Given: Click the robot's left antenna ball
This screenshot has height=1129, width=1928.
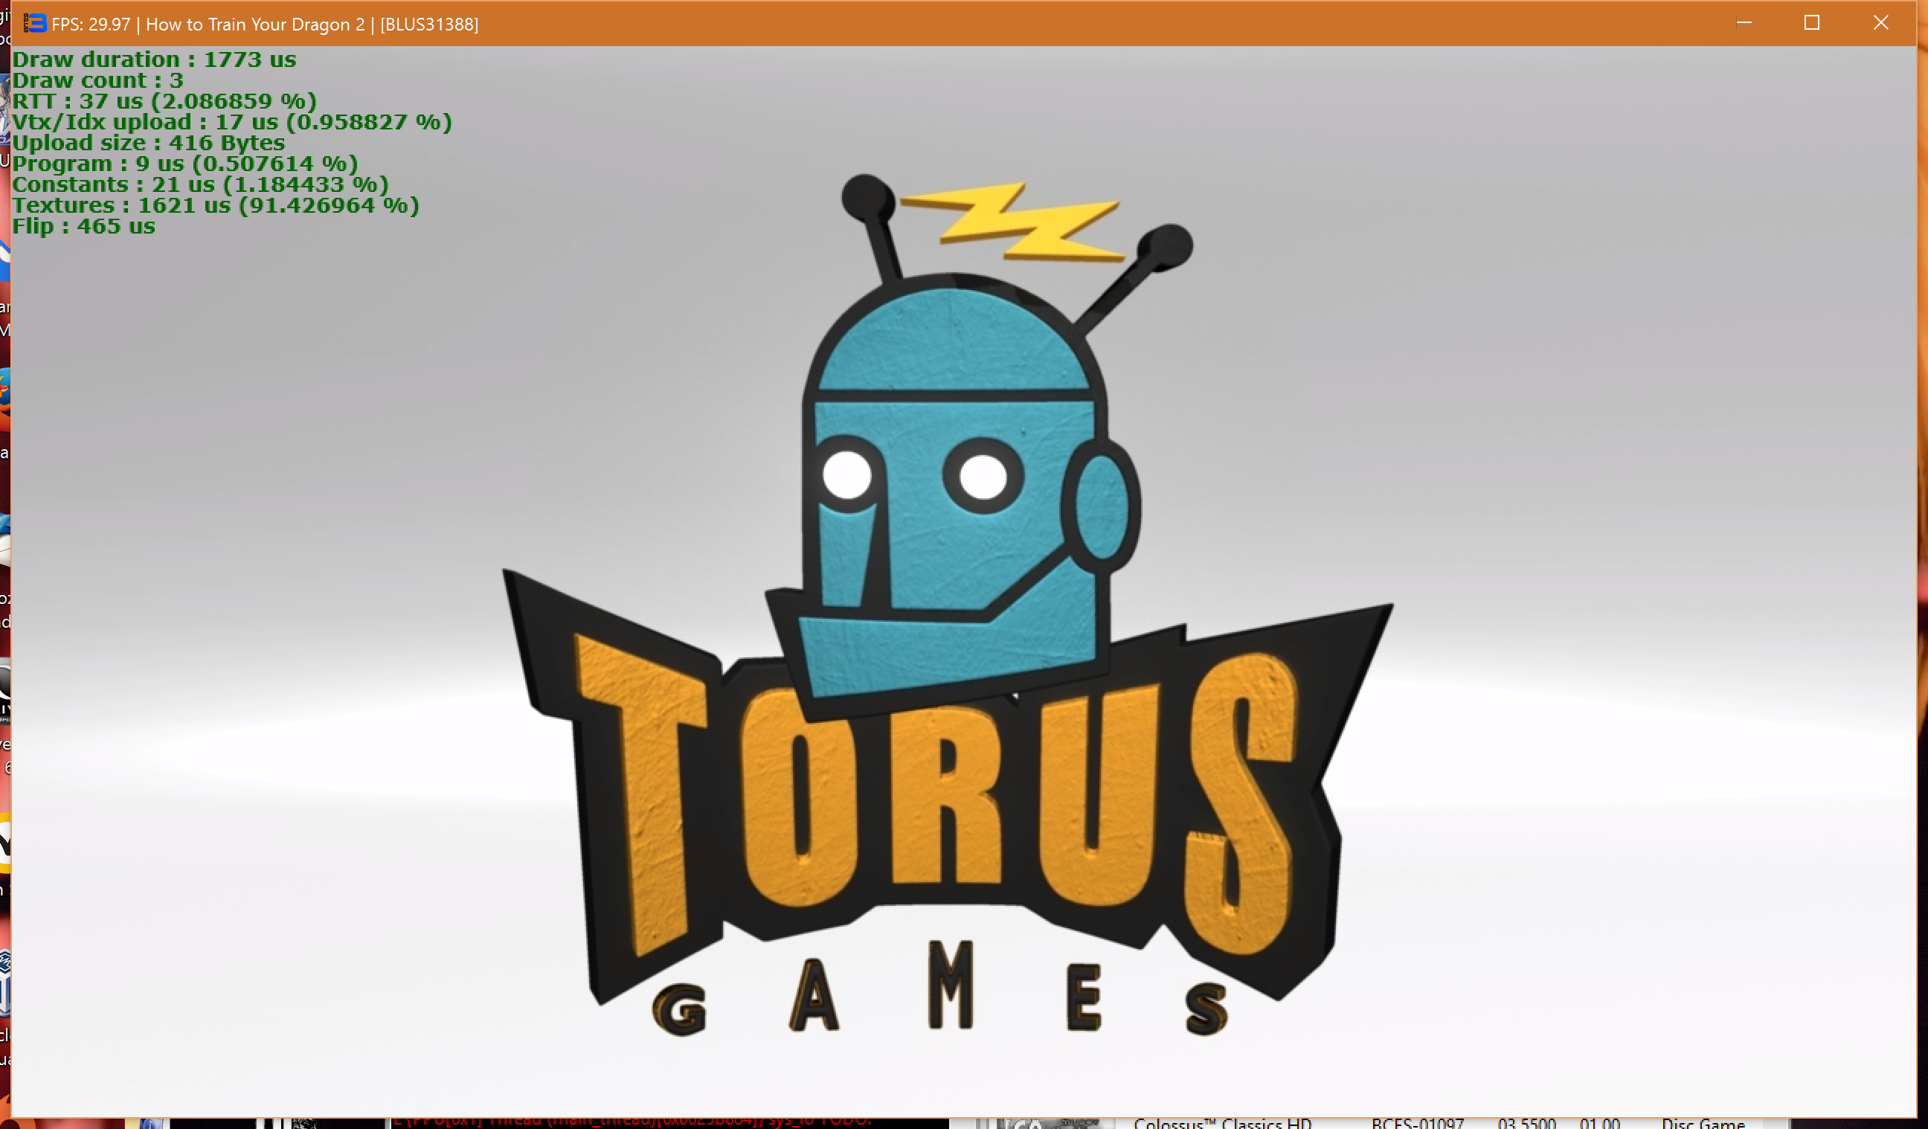Looking at the screenshot, I should [867, 197].
